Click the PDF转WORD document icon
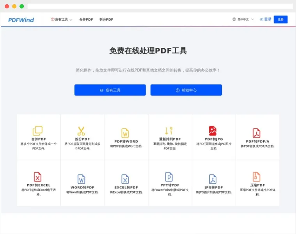Image resolution: width=296 pixels, height=234 pixels. point(125,133)
